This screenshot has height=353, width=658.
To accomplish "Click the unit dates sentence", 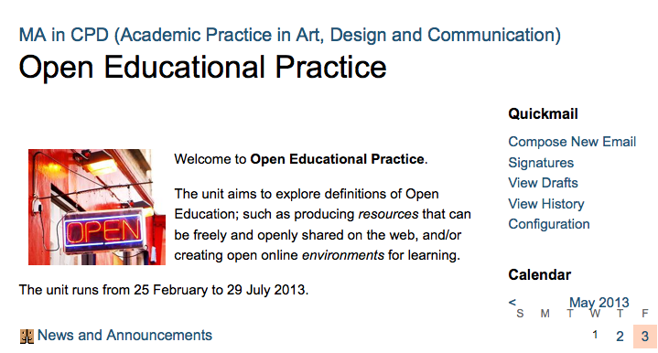I will [x=164, y=290].
